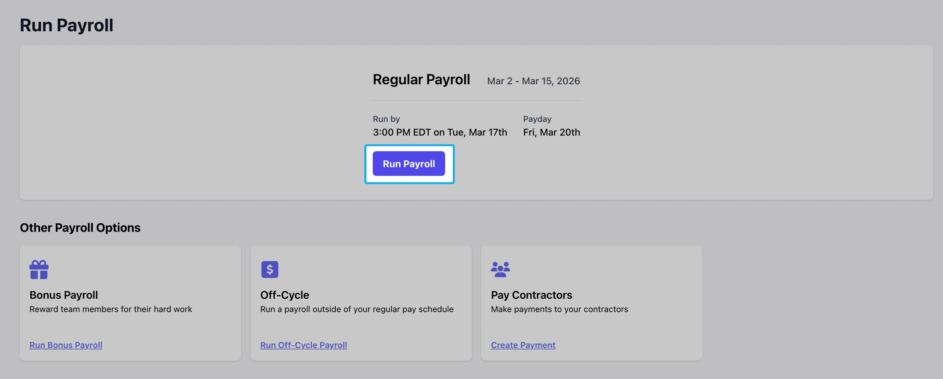The width and height of the screenshot is (943, 379).
Task: Click the Regular Payroll heading
Action: click(x=421, y=80)
